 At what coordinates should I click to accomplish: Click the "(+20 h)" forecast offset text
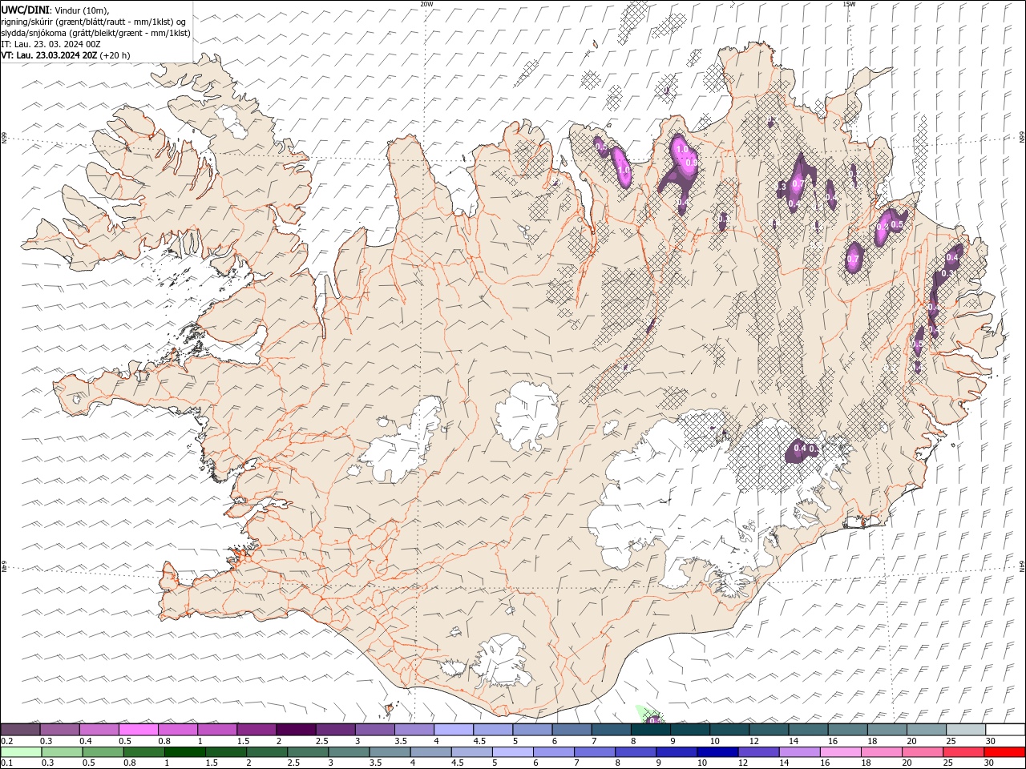pyautogui.click(x=115, y=55)
